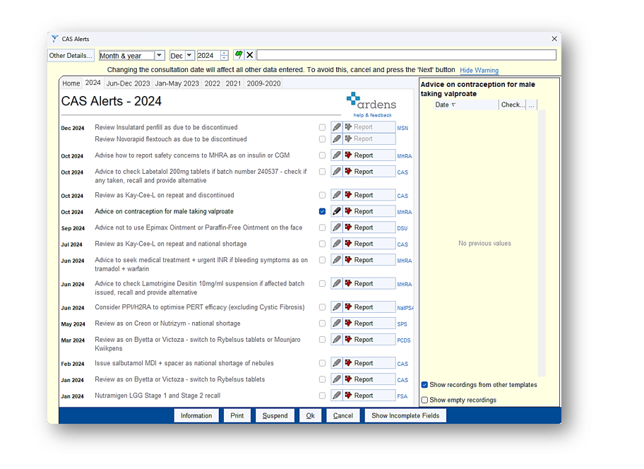
Task: Click pencil icon for Epimax Ointment advice
Action: (337, 227)
